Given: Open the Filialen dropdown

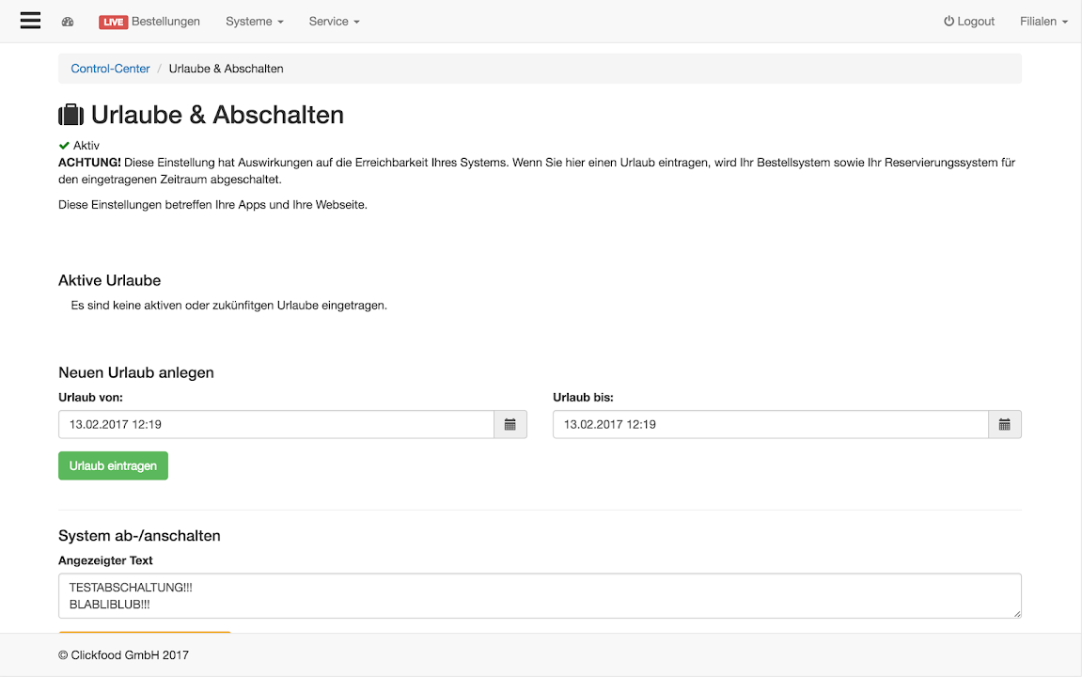Looking at the screenshot, I should coord(1043,22).
